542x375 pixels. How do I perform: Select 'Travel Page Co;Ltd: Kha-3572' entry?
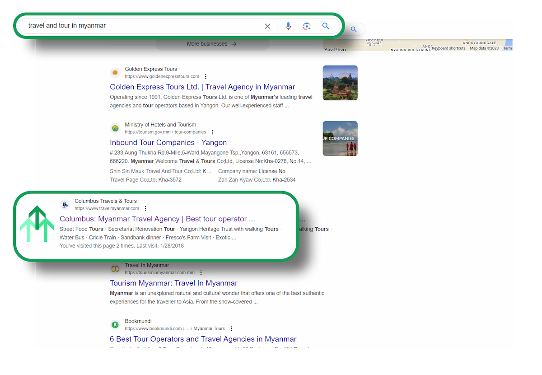(145, 180)
